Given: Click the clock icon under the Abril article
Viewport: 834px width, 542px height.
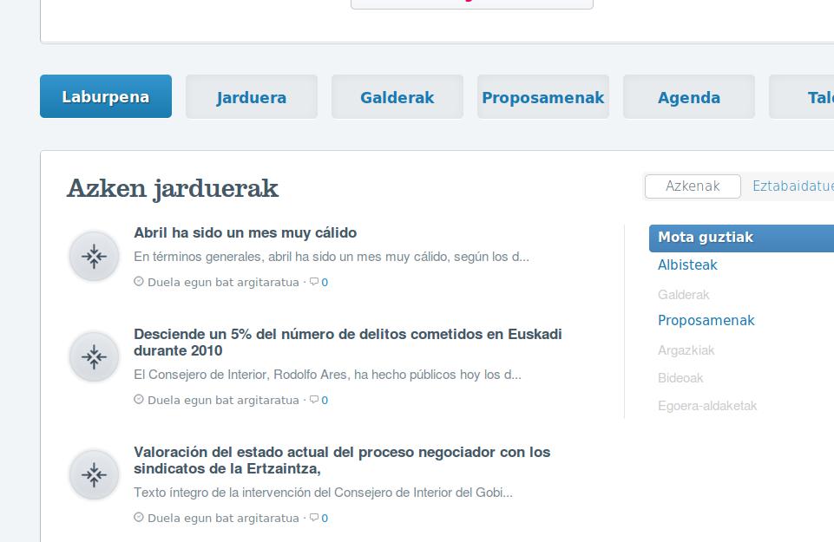Looking at the screenshot, I should [x=139, y=282].
